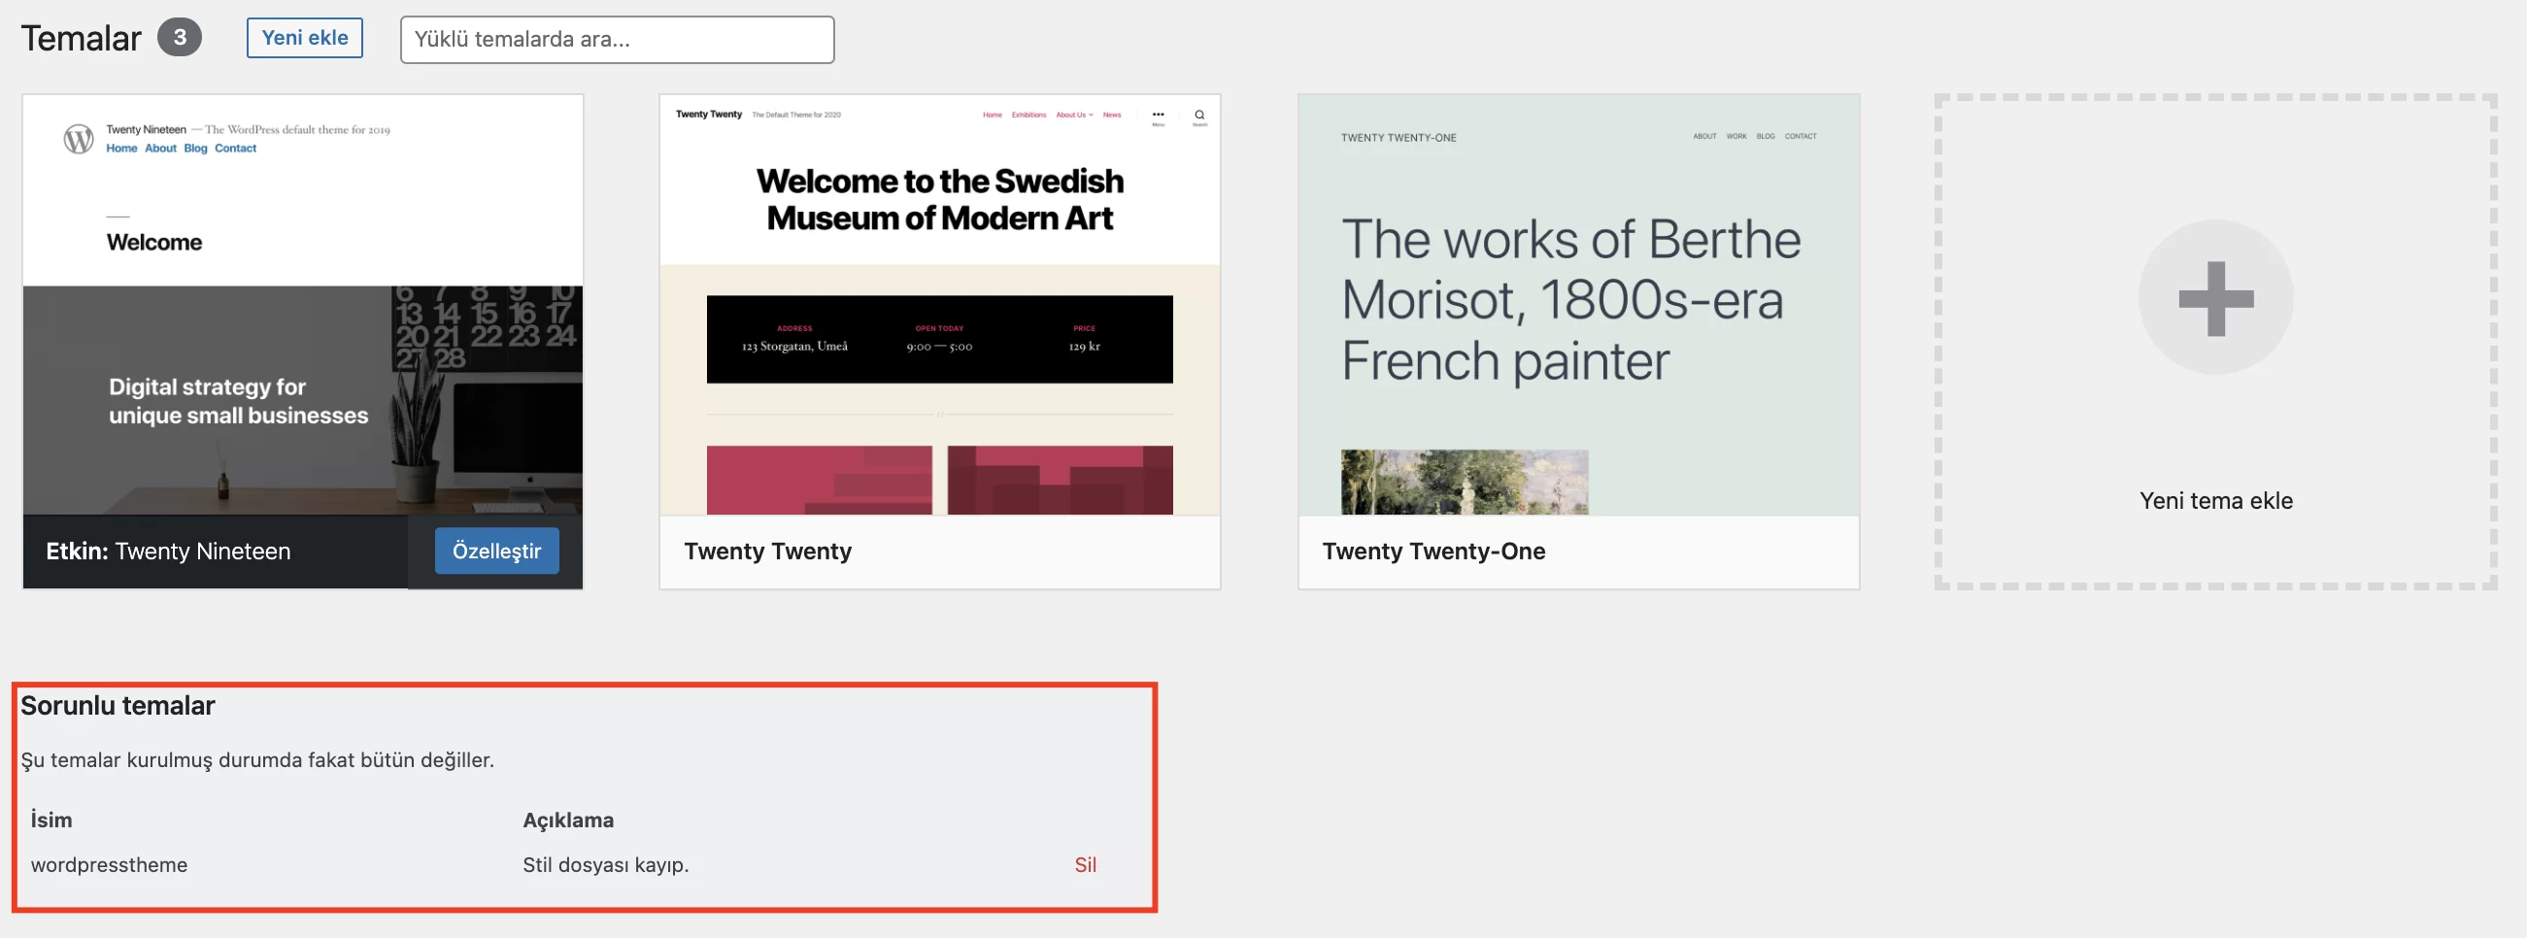Screen dimensions: 2527x938
Task: Click the Yeni tema ekle label
Action: point(2215,500)
